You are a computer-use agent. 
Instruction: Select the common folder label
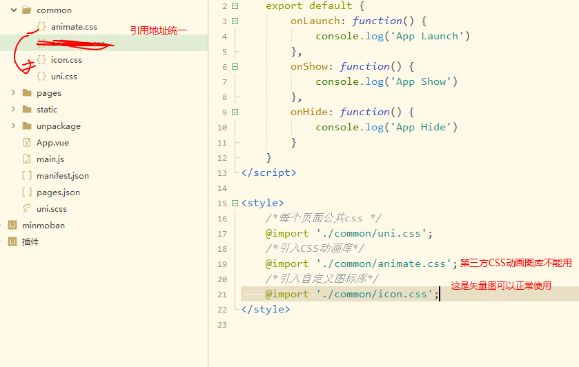tap(54, 10)
